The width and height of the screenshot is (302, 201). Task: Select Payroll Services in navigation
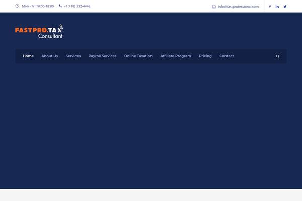103,56
